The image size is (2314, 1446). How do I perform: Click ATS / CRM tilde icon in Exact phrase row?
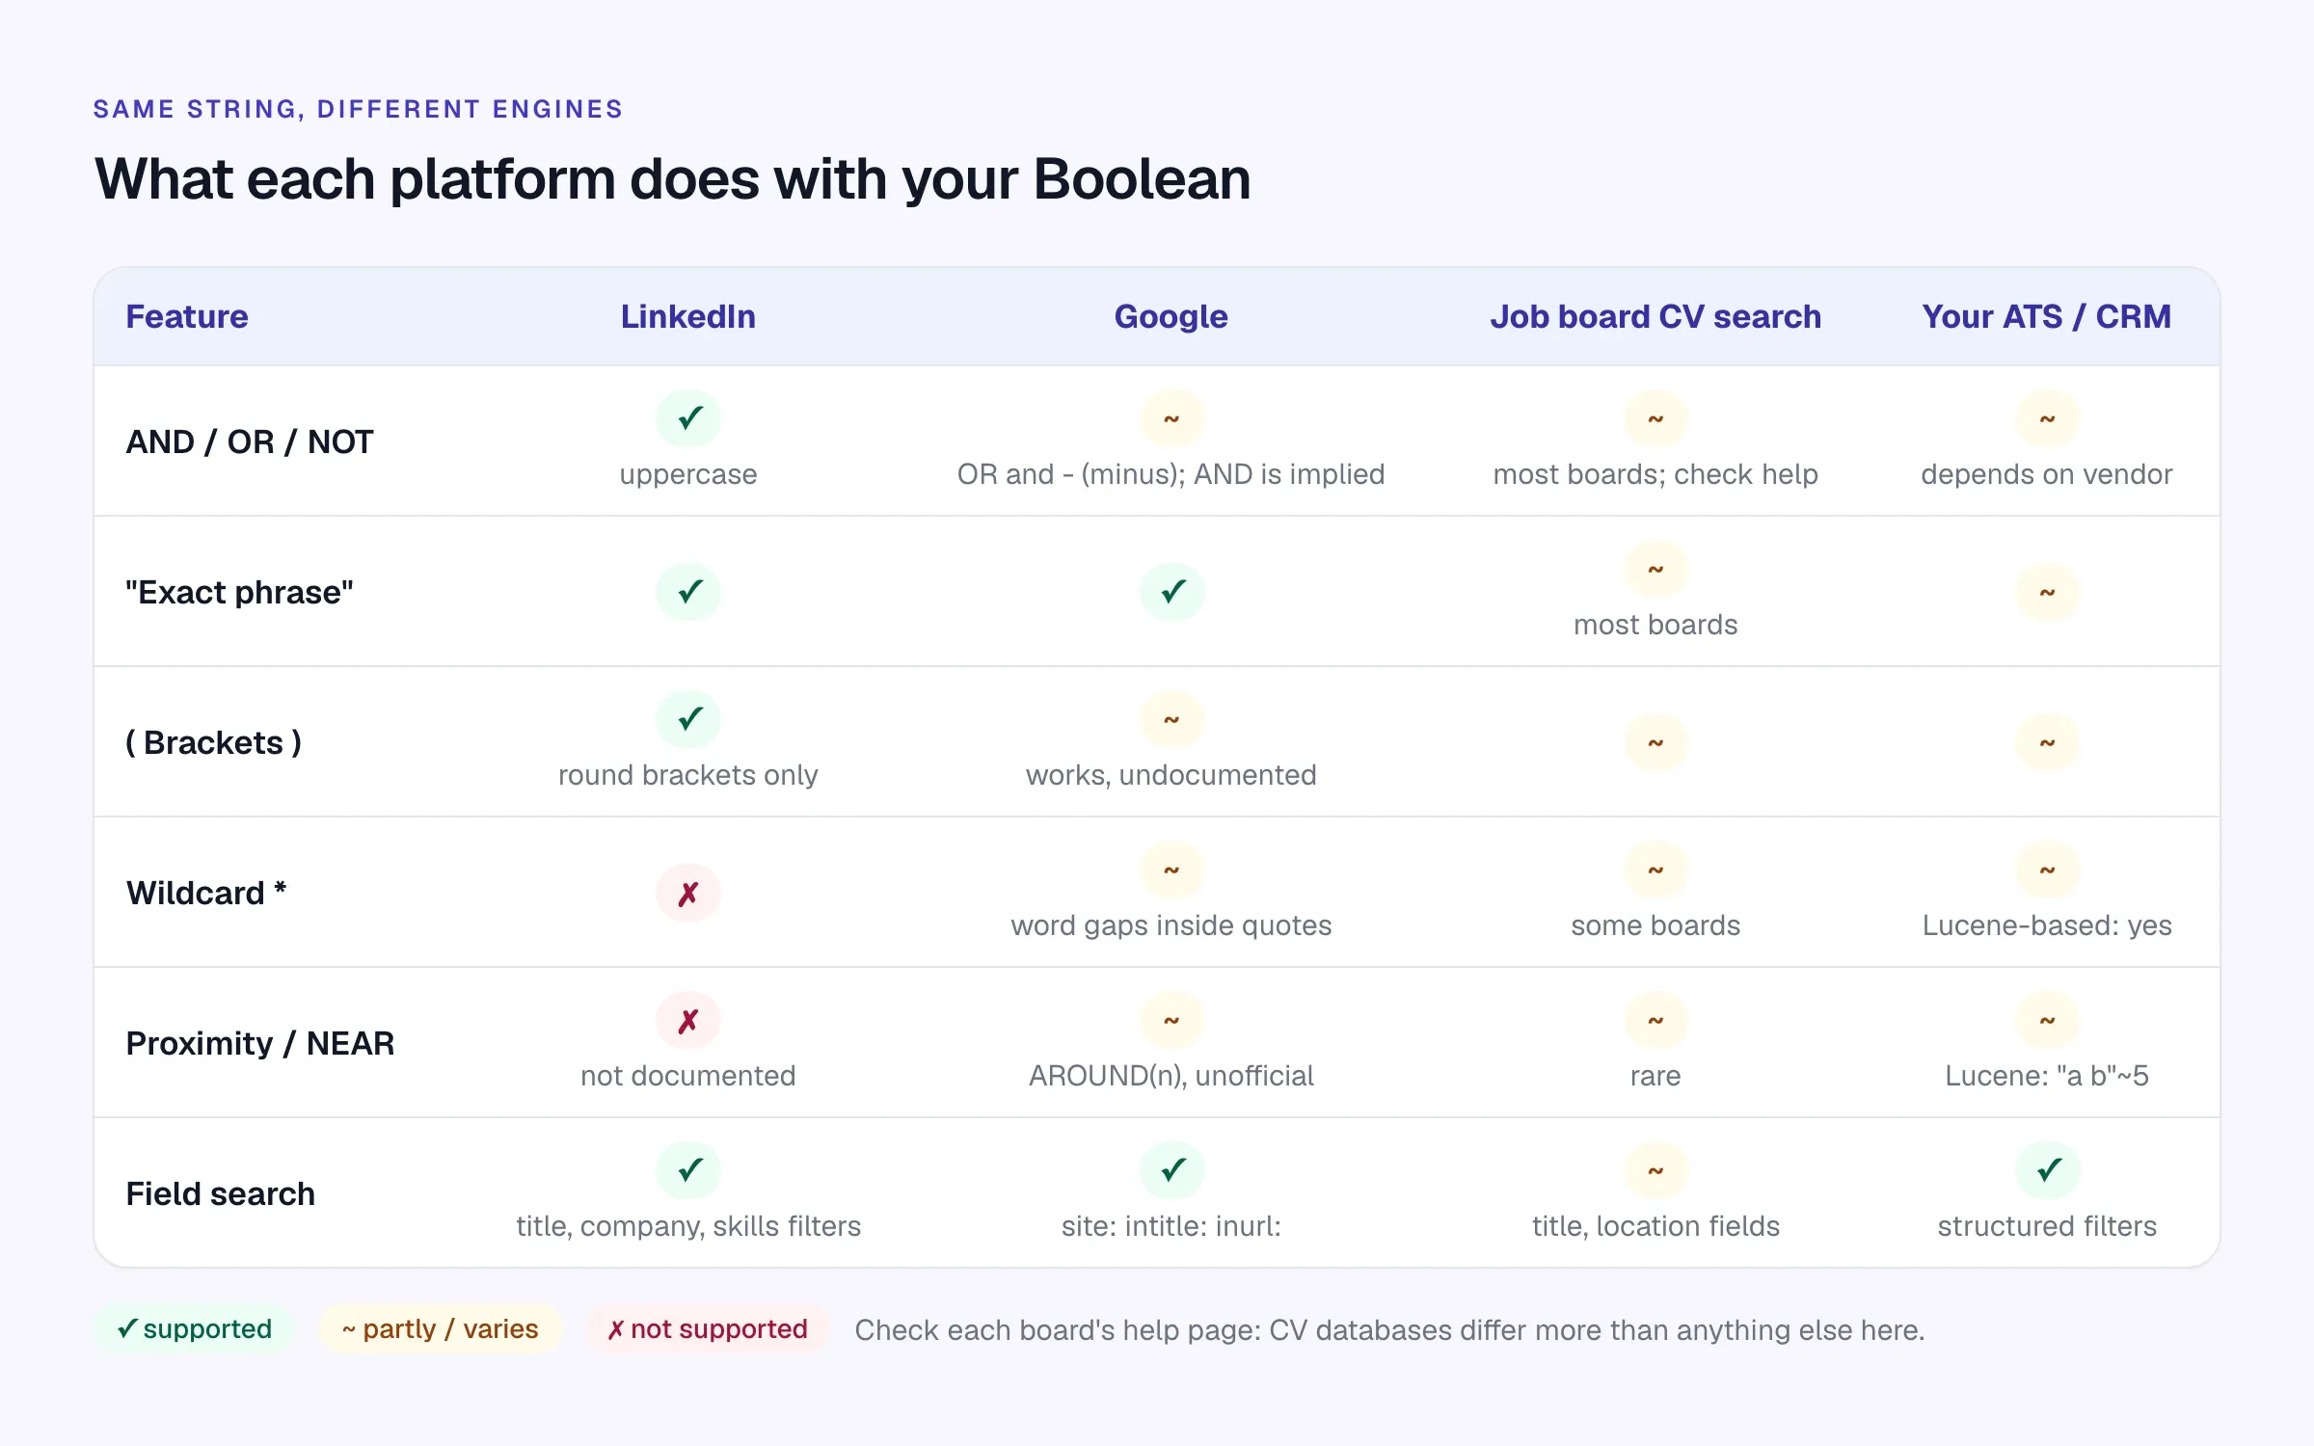pyautogui.click(x=2047, y=592)
